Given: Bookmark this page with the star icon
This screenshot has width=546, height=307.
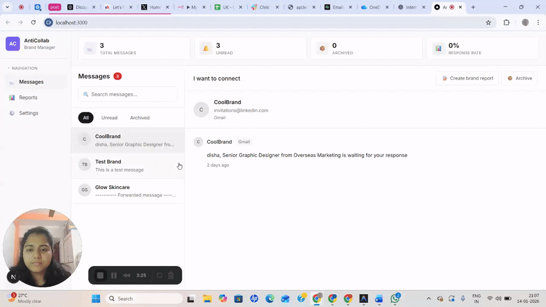Looking at the screenshot, I should pyautogui.click(x=488, y=22).
